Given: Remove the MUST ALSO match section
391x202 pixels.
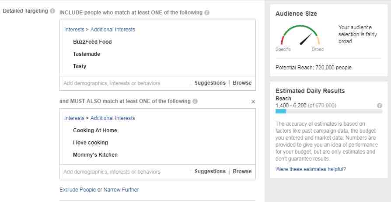Looking at the screenshot, I should pyautogui.click(x=253, y=102).
